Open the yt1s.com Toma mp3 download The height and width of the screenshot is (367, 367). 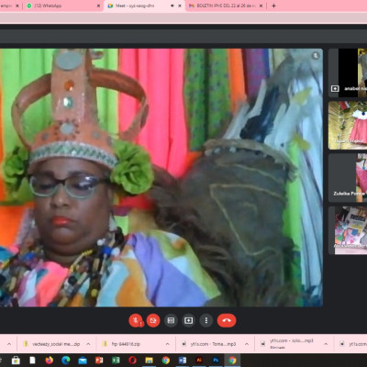209,344
